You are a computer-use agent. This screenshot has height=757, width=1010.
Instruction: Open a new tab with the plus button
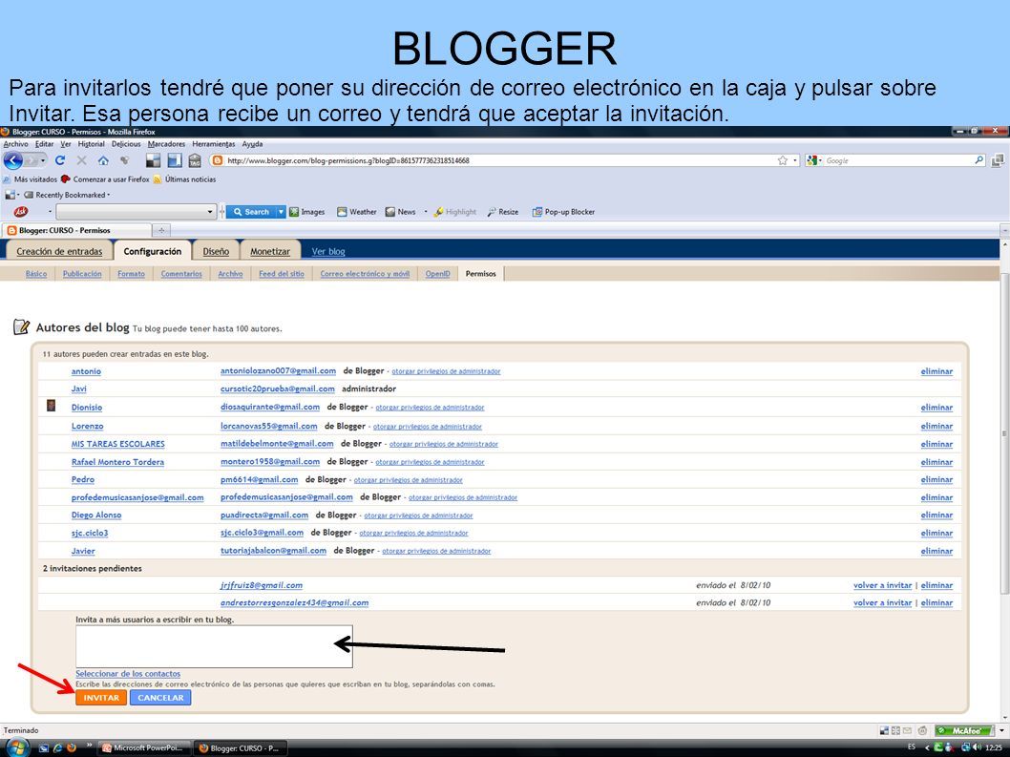tap(161, 230)
